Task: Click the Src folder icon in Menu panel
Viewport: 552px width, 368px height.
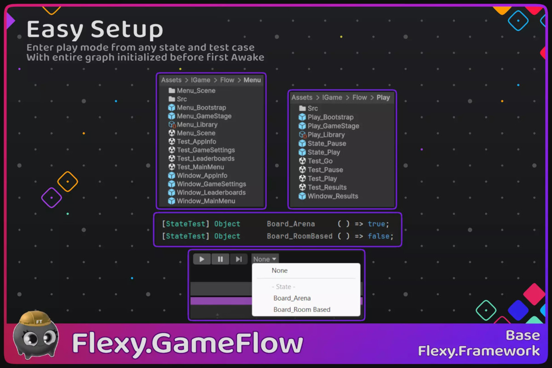Action: tap(172, 99)
